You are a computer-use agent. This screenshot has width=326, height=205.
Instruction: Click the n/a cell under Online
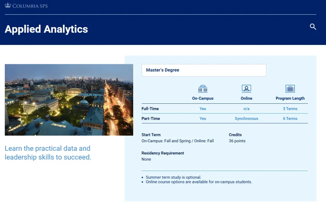[246, 109]
